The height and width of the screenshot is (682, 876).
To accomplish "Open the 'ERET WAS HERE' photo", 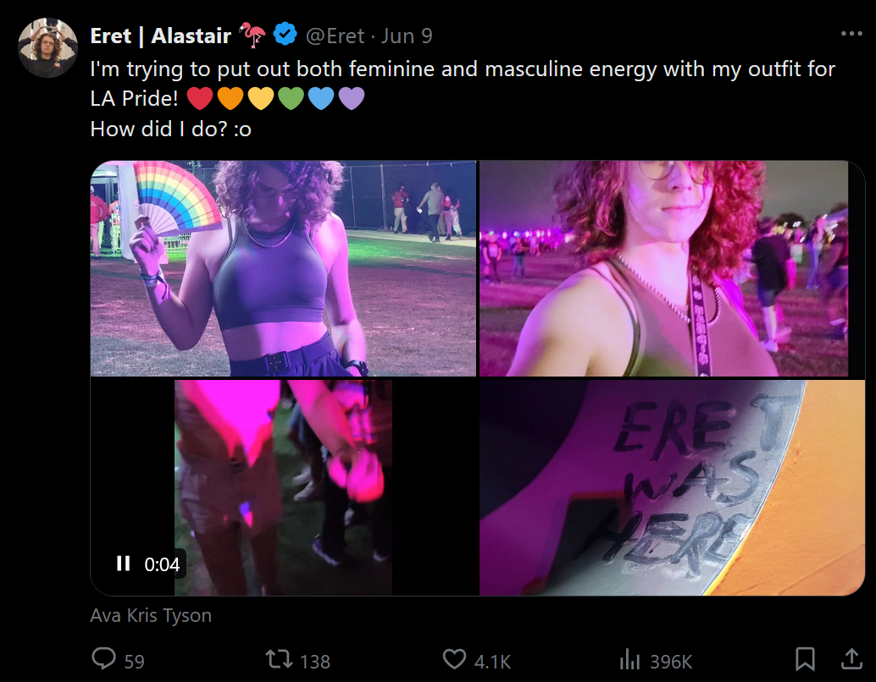I will coord(672,487).
